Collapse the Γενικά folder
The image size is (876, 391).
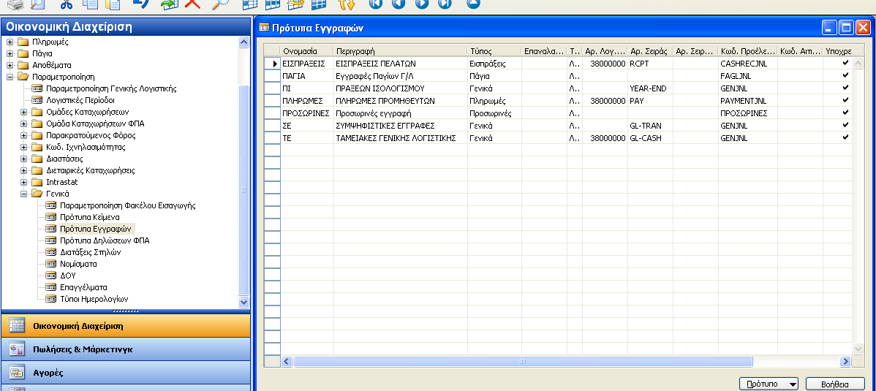pos(23,194)
